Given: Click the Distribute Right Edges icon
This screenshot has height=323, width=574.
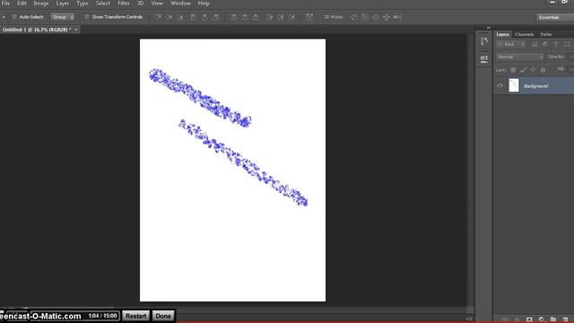Looking at the screenshot, I should pos(291,17).
